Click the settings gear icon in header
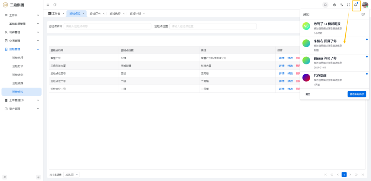 pyautogui.click(x=334, y=5)
